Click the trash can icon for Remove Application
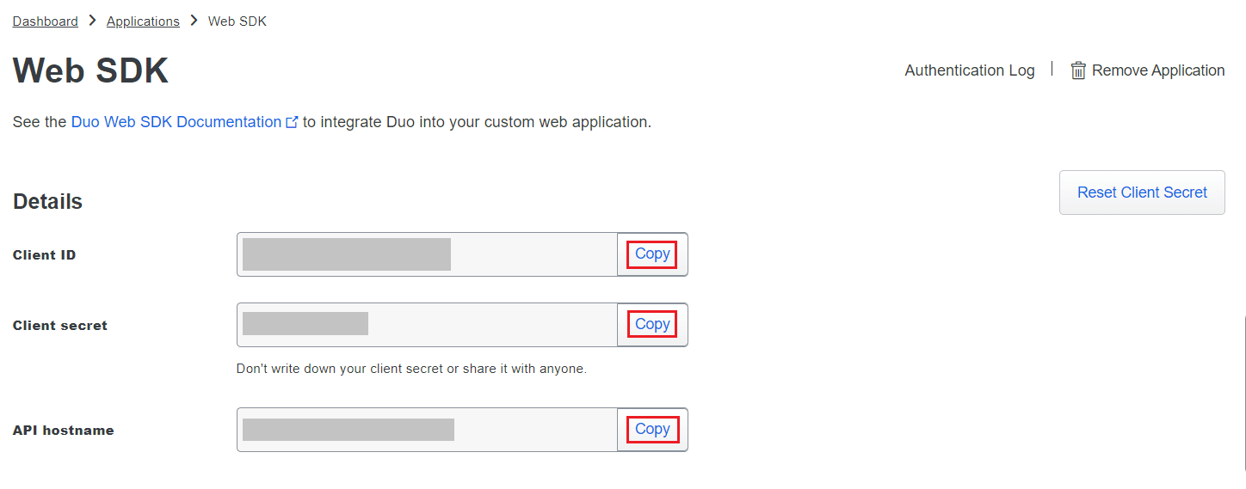1246x489 pixels. [x=1078, y=70]
